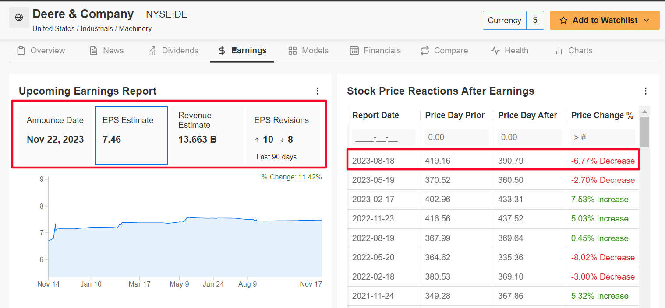This screenshot has height=308, width=665.
Task: Select the dollar sign currency option
Action: pos(535,21)
